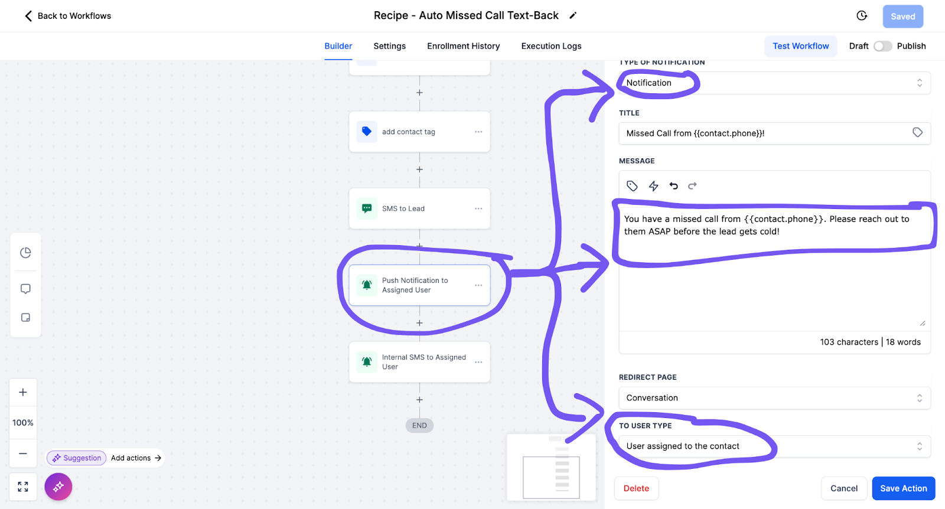Edit workflow name with pencil icon
Viewport: 945px width, 509px height.
(572, 16)
